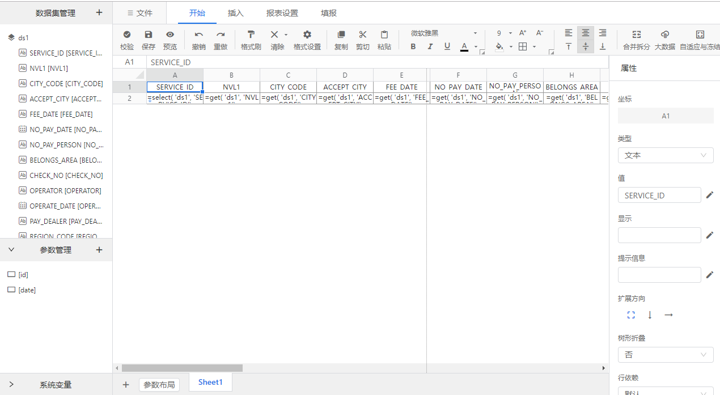720x395 pixels.
Task: Add a new sheet with plus
Action: click(126, 385)
